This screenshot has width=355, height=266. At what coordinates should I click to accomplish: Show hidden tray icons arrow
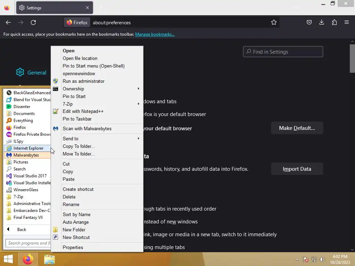(x=297, y=259)
